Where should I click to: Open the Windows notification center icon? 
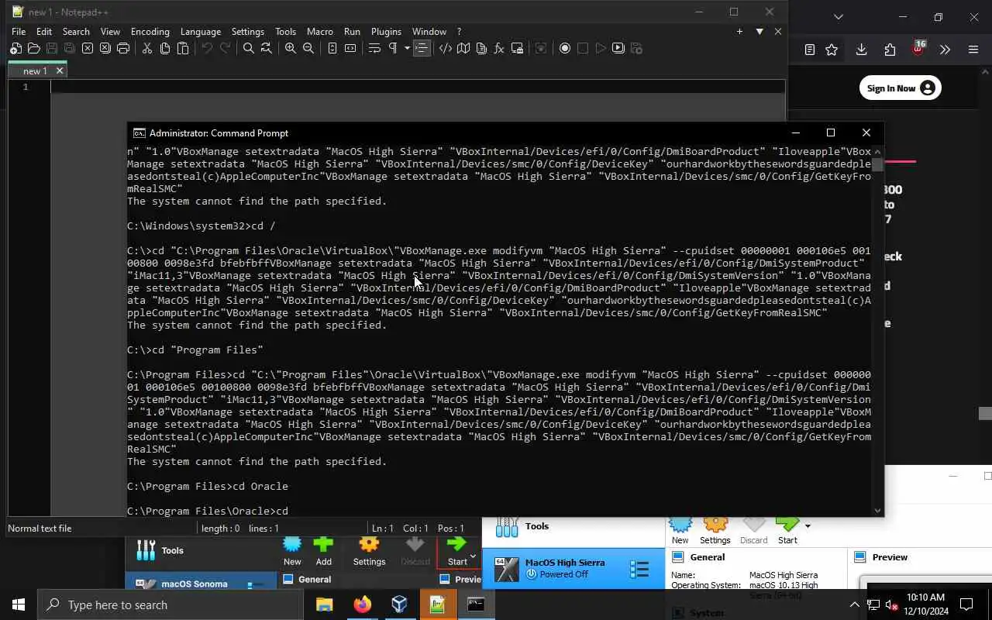pyautogui.click(x=966, y=604)
